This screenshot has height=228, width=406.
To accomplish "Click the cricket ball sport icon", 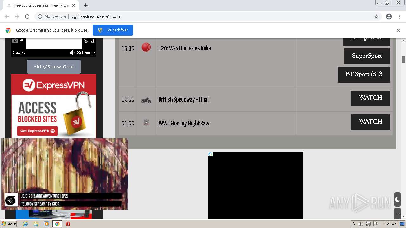I will pyautogui.click(x=146, y=47).
